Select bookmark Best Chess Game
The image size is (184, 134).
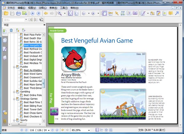click(33, 113)
